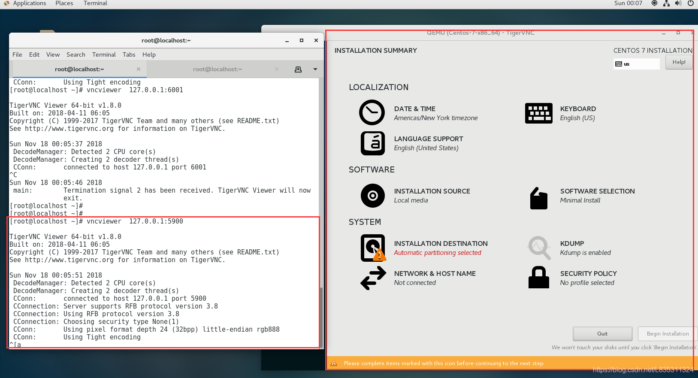Viewport: 698px width, 378px height.
Task: Click the KDUMP label
Action: (572, 244)
